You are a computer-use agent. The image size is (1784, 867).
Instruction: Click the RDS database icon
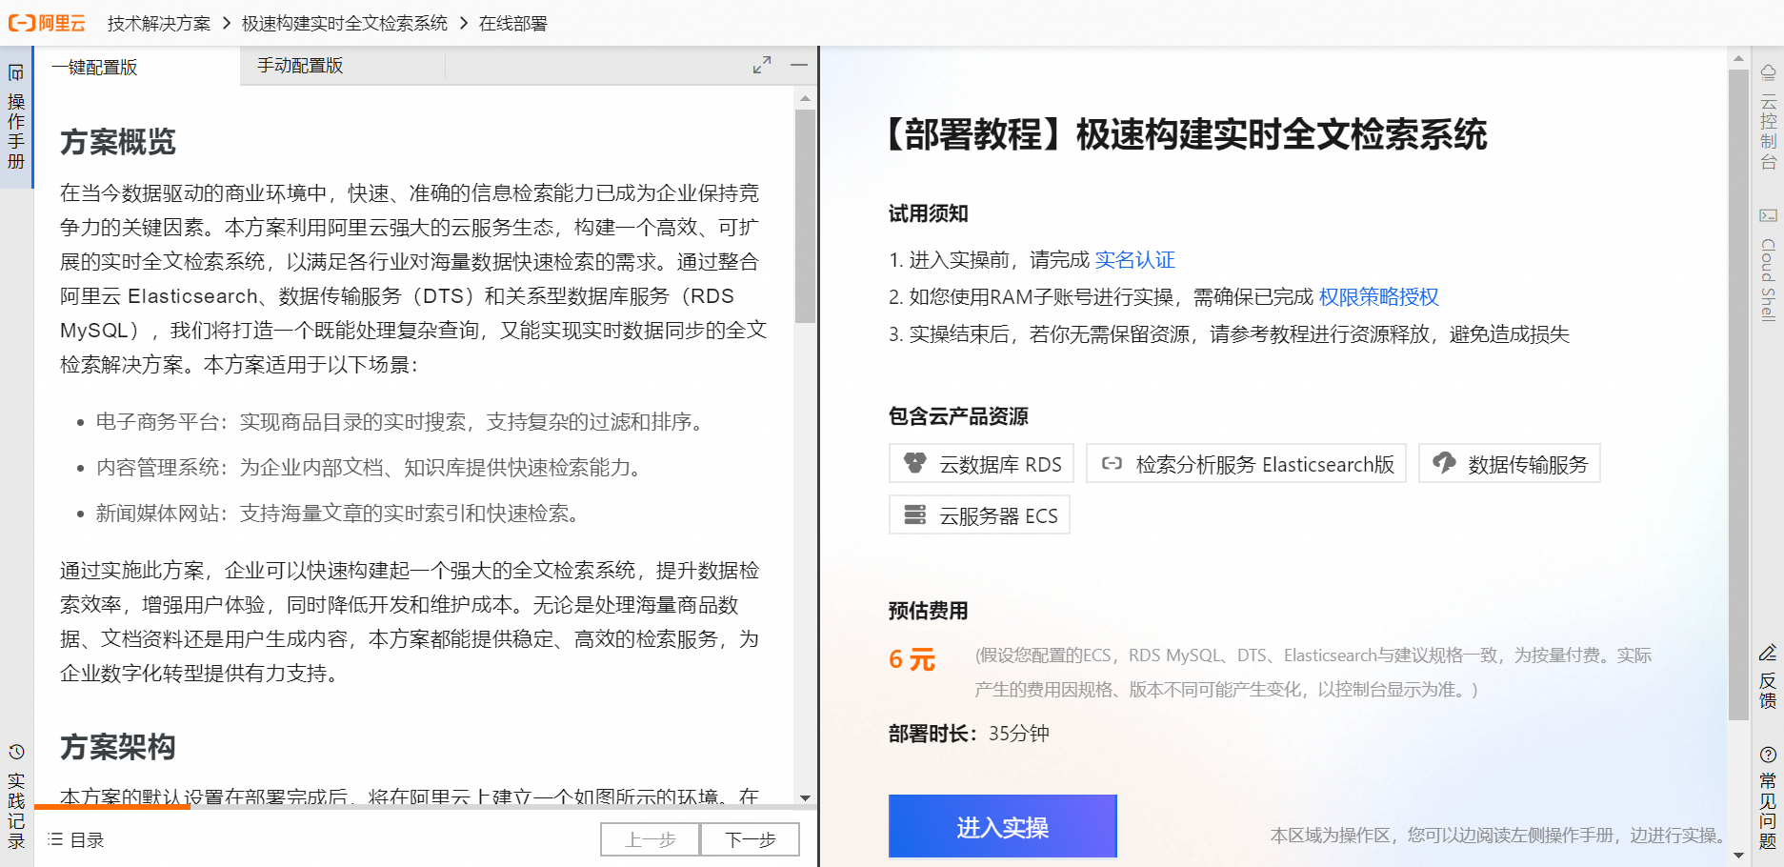click(x=915, y=464)
